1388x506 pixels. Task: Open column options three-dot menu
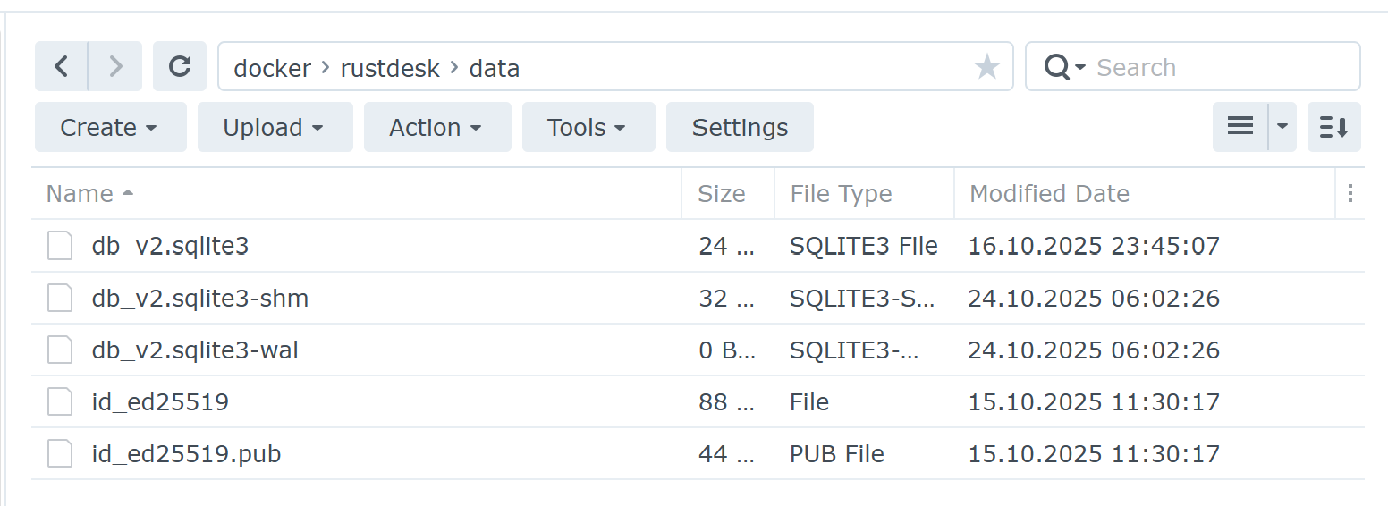pyautogui.click(x=1350, y=194)
